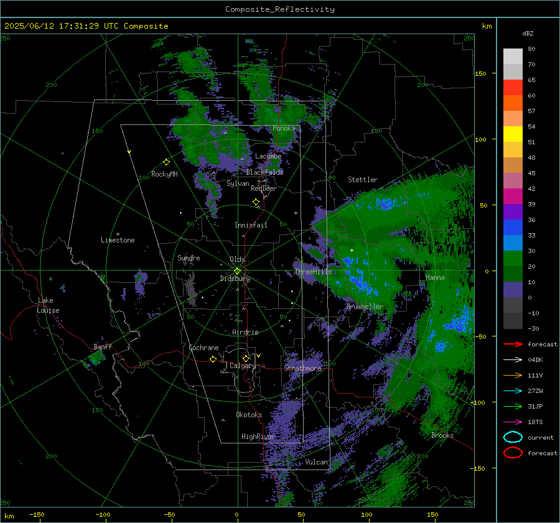Click the 18TS legend text
560x523 pixels.
[x=535, y=422]
